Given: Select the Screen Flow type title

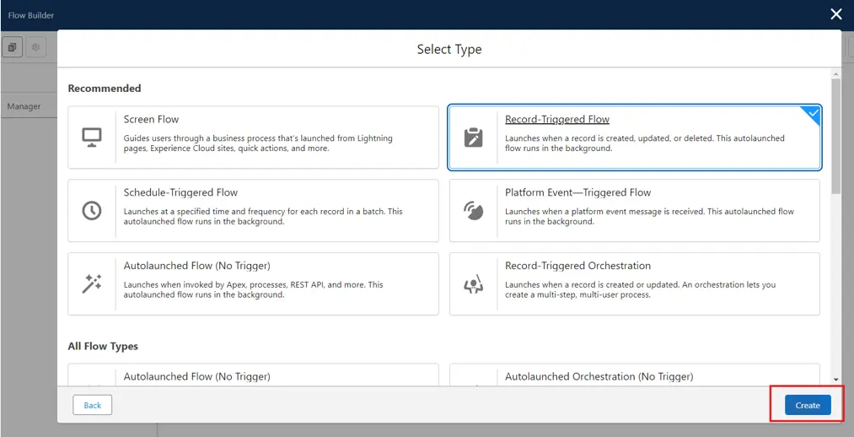Looking at the screenshot, I should (x=151, y=120).
